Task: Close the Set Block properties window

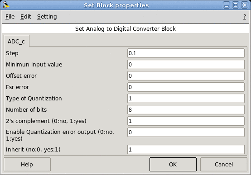Action: point(245,5)
